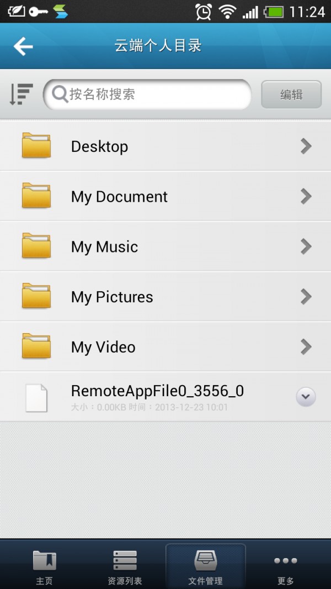Expand the Desktop folder chevron
Image resolution: width=331 pixels, height=589 pixels.
point(306,146)
